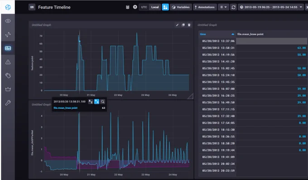This screenshot has height=180, width=308.
Task: Open the pause auto-refresh dropdown
Action: point(223,7)
